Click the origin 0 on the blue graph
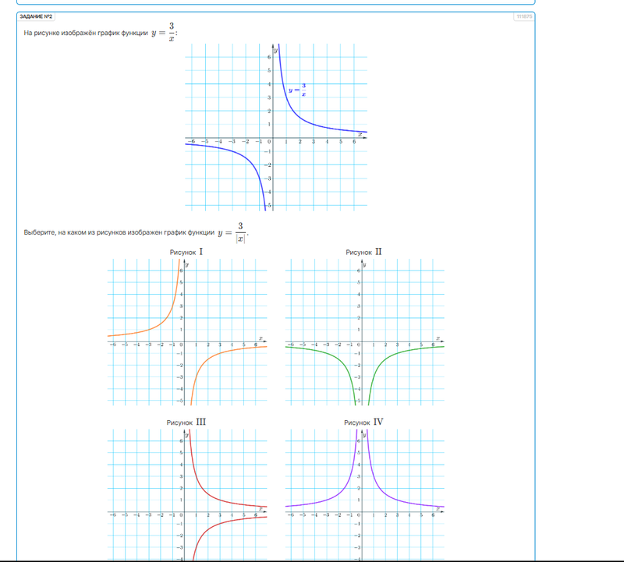Viewport: 624px width, 562px height. click(270, 142)
